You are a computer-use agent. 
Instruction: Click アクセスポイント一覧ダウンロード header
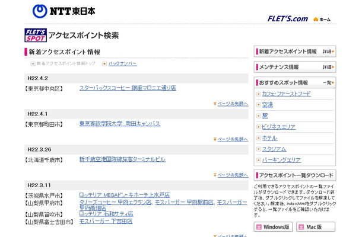pyautogui.click(x=295, y=175)
